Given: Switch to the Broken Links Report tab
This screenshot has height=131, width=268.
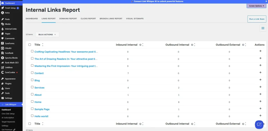Looking at the screenshot, I should point(111,18).
